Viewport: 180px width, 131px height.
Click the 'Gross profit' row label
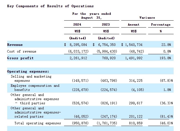20,58
